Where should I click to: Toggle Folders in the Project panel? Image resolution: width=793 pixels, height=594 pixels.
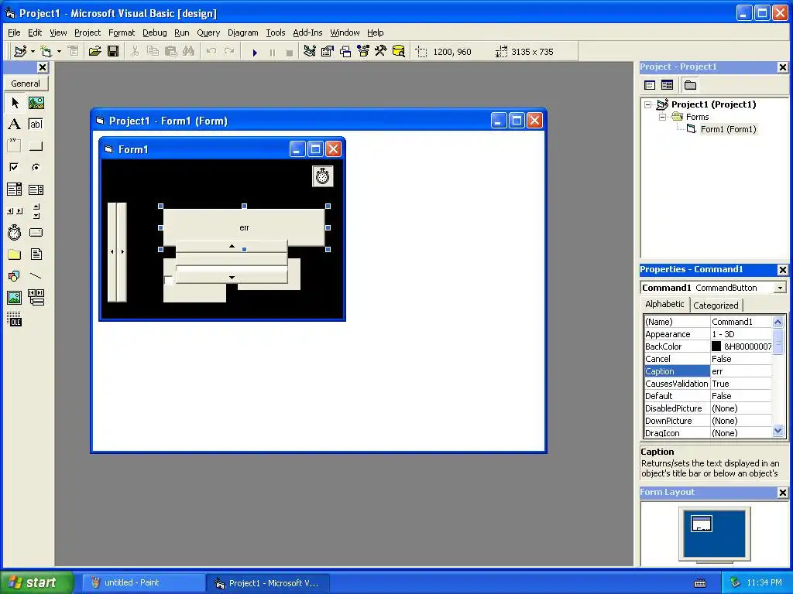tap(690, 85)
